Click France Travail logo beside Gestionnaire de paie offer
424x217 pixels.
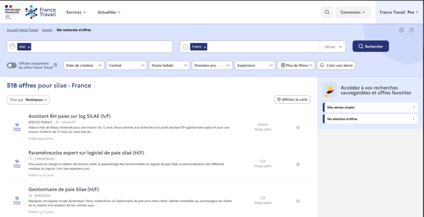pyautogui.click(x=17, y=200)
